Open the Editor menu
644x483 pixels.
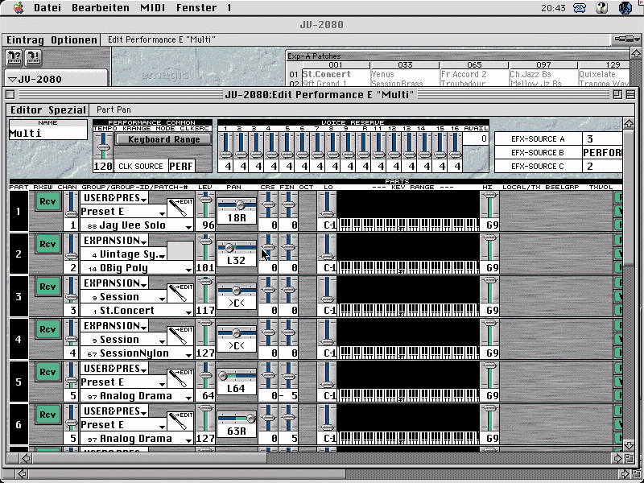coord(27,109)
